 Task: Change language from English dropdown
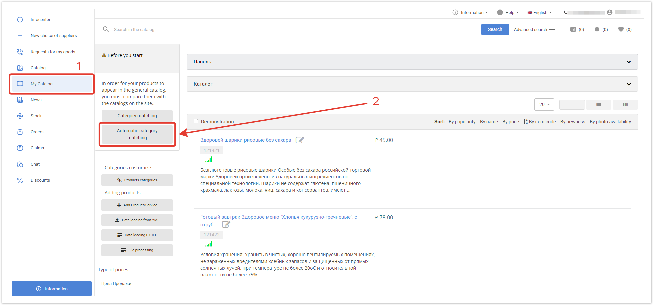539,13
